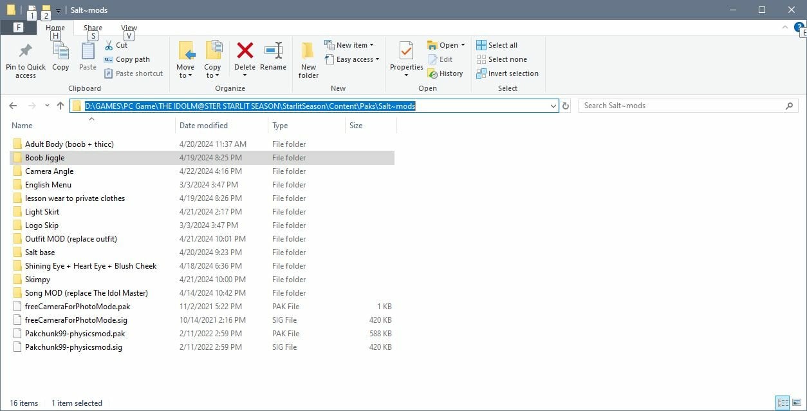Invert selection of files
The width and height of the screenshot is (807, 411).
coord(507,73)
